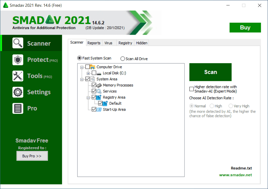The height and width of the screenshot is (189, 268).
Task: Visit the www.smadav.net link
Action: pos(236,175)
